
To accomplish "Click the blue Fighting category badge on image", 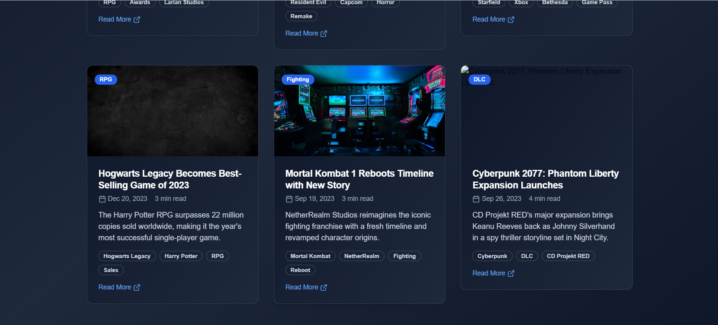I will point(298,79).
